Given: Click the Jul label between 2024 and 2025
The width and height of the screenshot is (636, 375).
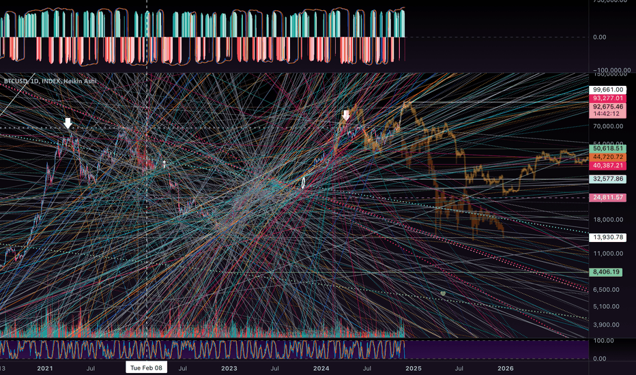Looking at the screenshot, I should click(367, 368).
